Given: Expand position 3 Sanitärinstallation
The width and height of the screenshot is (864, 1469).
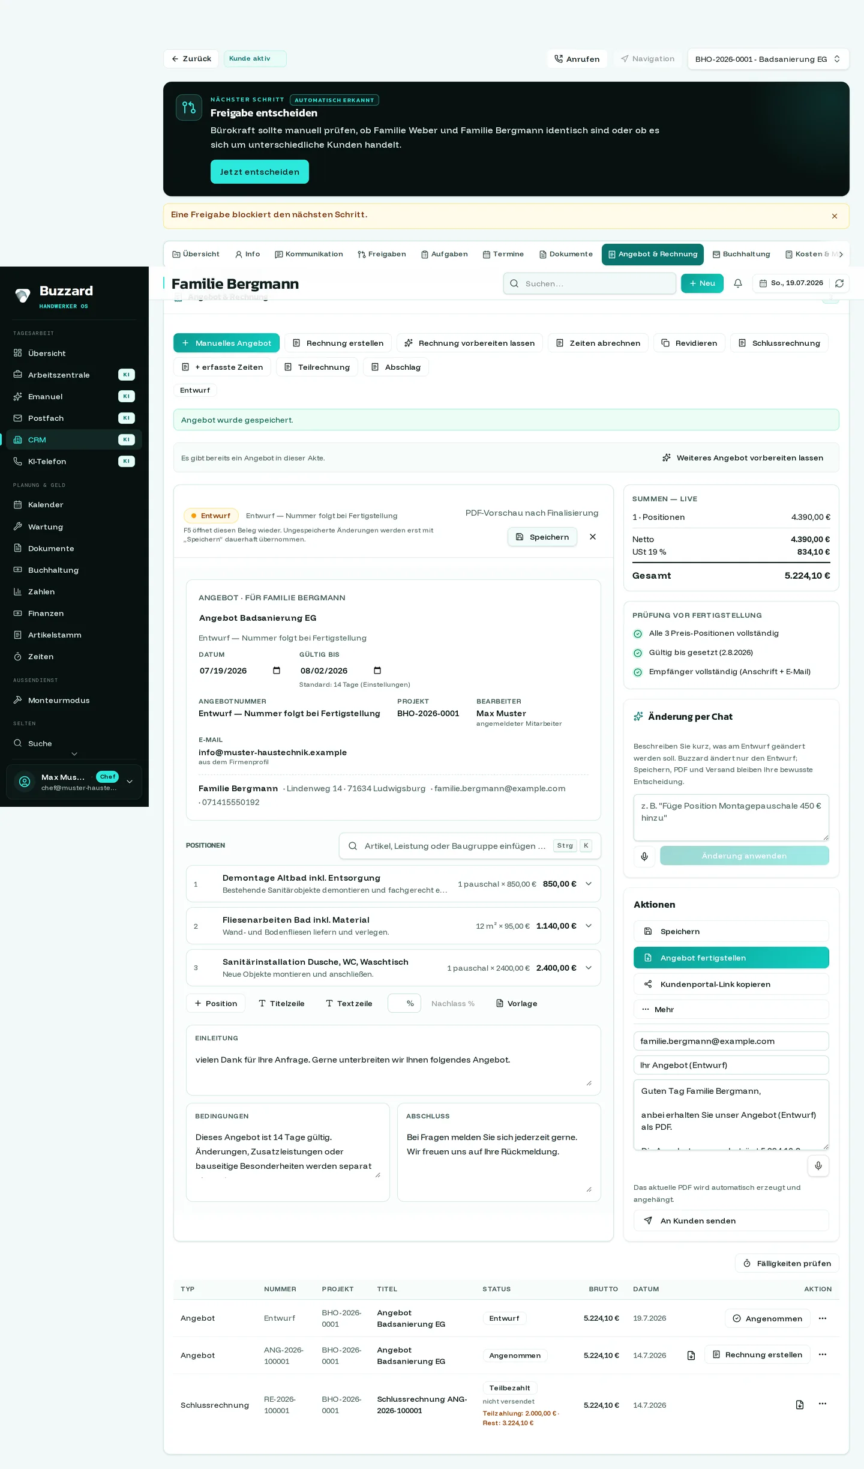Looking at the screenshot, I should click(x=589, y=968).
